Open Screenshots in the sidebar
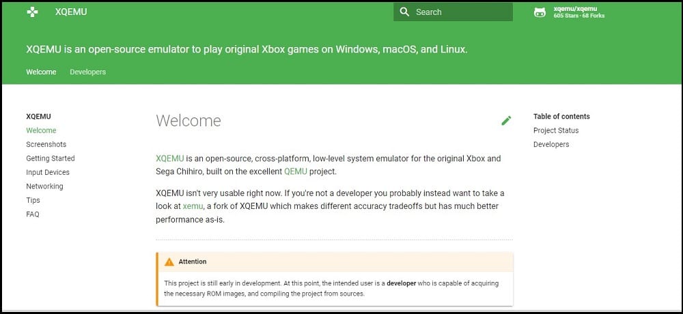This screenshot has height=314, width=683. coord(46,144)
